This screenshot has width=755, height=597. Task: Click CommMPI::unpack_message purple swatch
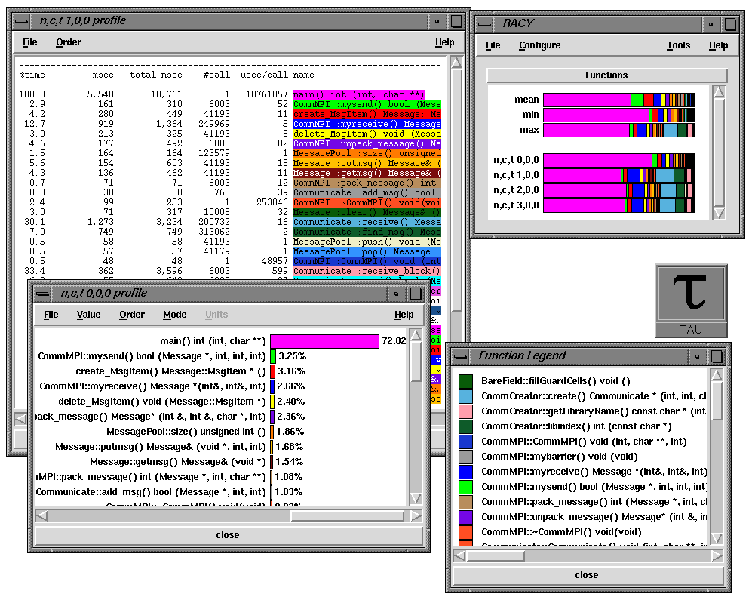465,517
